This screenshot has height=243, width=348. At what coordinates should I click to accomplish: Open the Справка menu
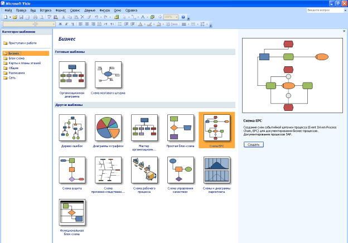coord(131,10)
